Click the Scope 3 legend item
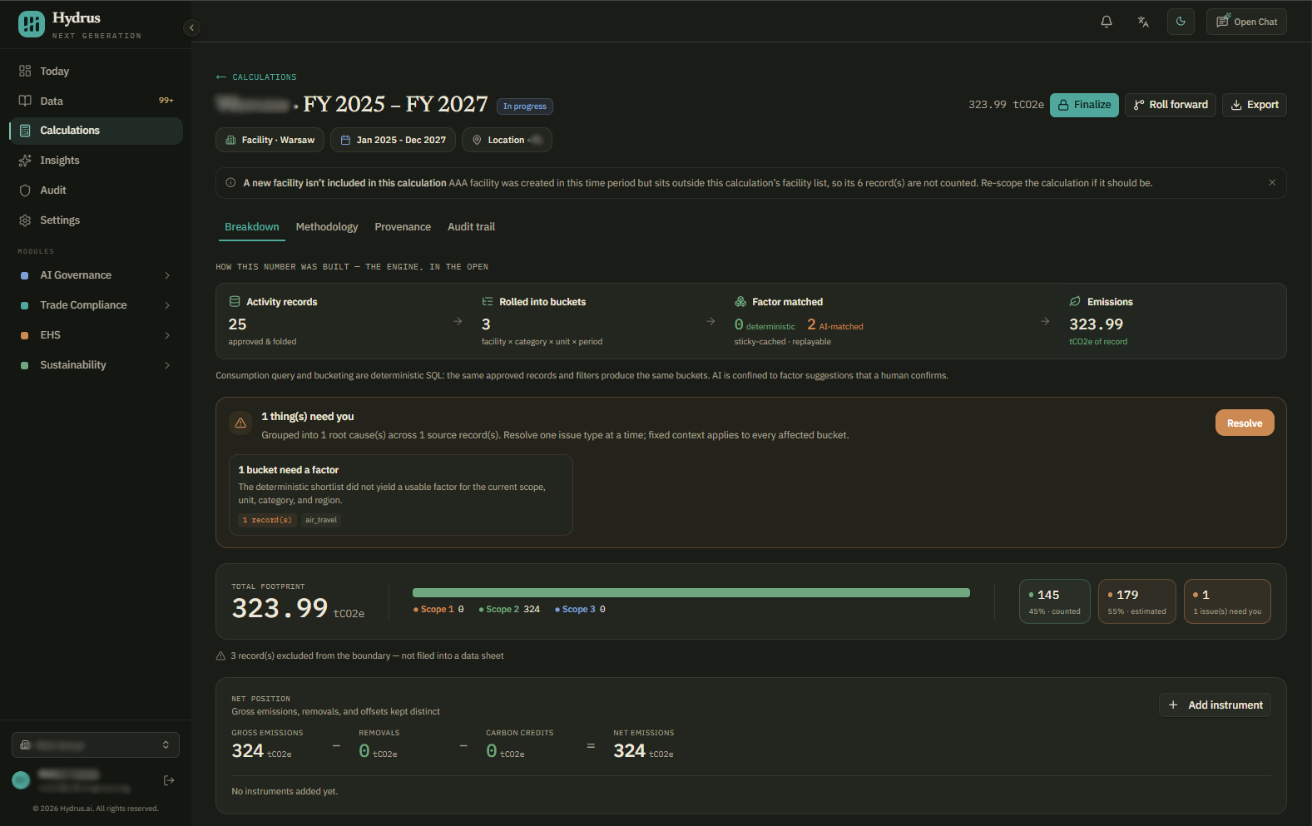Viewport: 1312px width, 826px height. pos(580,610)
